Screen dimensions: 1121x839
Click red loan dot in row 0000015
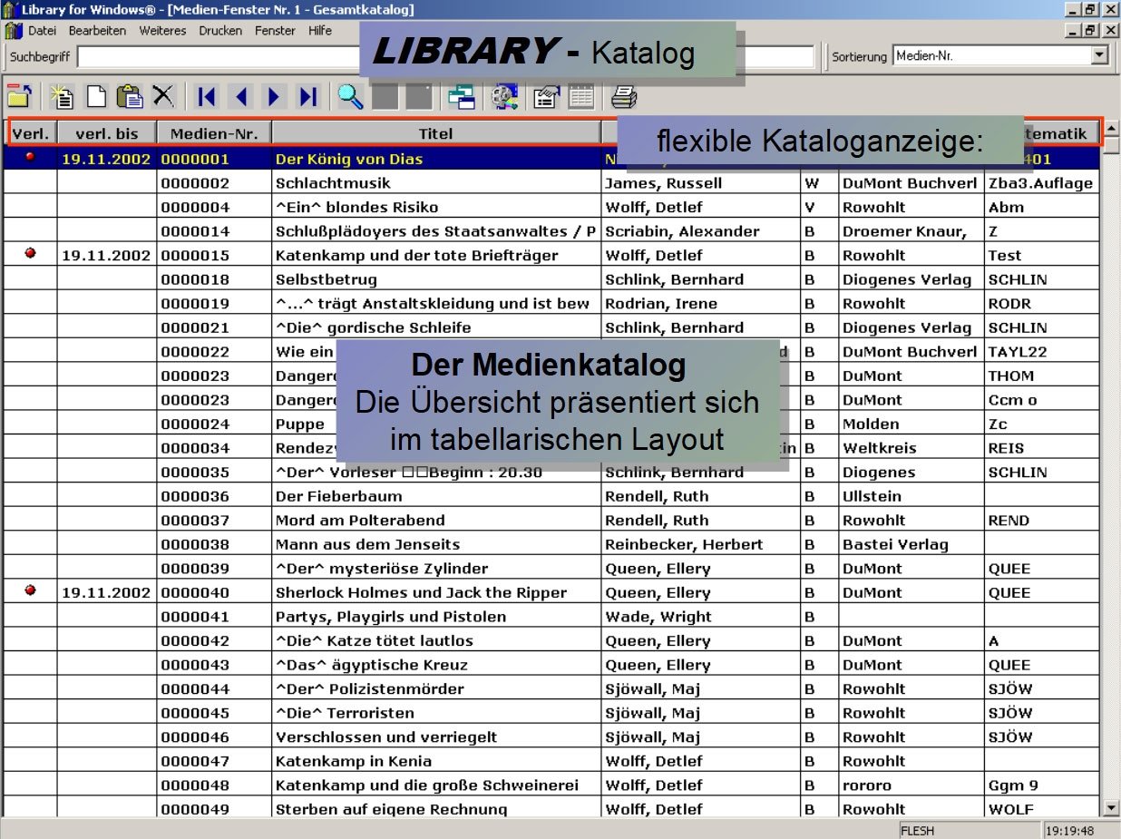click(30, 254)
